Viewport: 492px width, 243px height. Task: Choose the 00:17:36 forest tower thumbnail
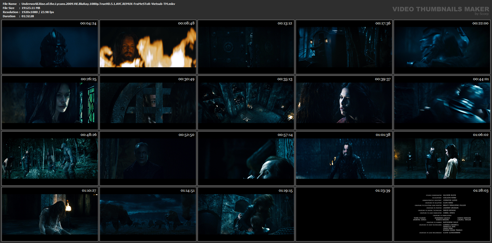344,47
